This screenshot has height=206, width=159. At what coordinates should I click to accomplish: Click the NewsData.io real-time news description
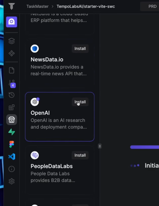pos(58,70)
